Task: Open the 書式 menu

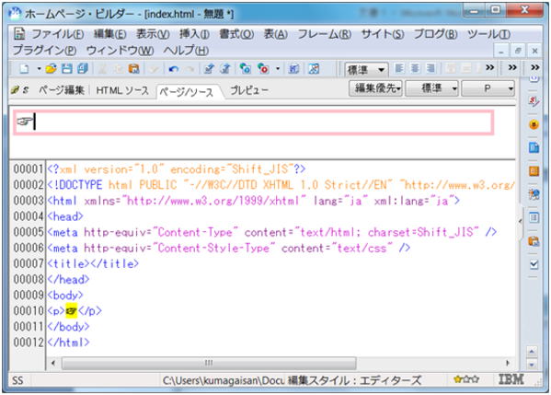Action: pos(236,34)
